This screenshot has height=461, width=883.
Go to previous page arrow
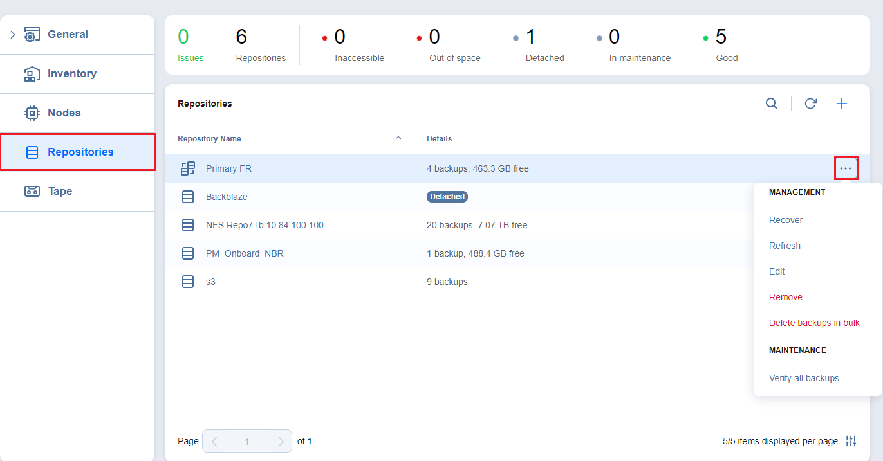pos(214,442)
